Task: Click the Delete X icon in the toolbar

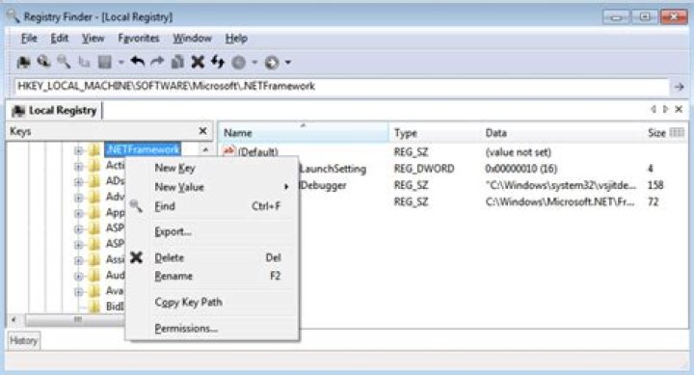Action: tap(198, 62)
